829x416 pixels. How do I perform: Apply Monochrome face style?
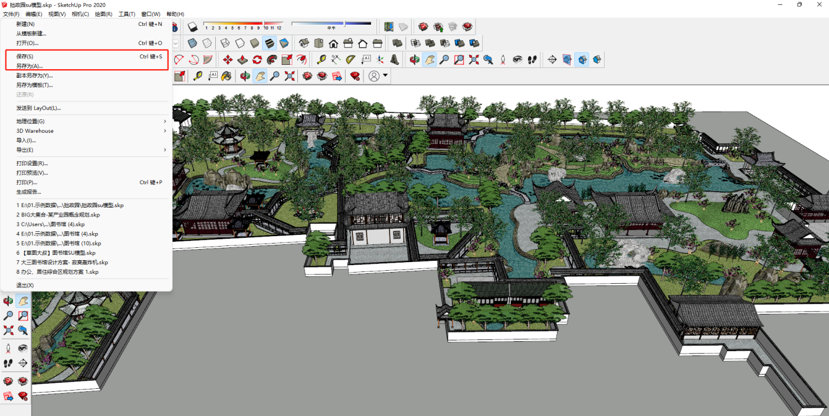coord(284,43)
